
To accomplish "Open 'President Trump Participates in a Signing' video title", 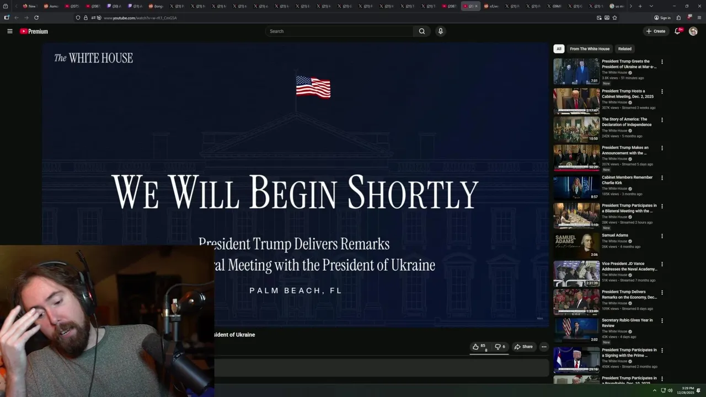I will tap(629, 352).
